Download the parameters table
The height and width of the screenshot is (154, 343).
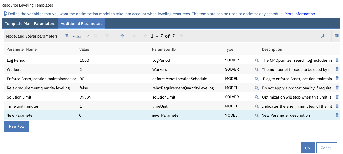click(323, 36)
